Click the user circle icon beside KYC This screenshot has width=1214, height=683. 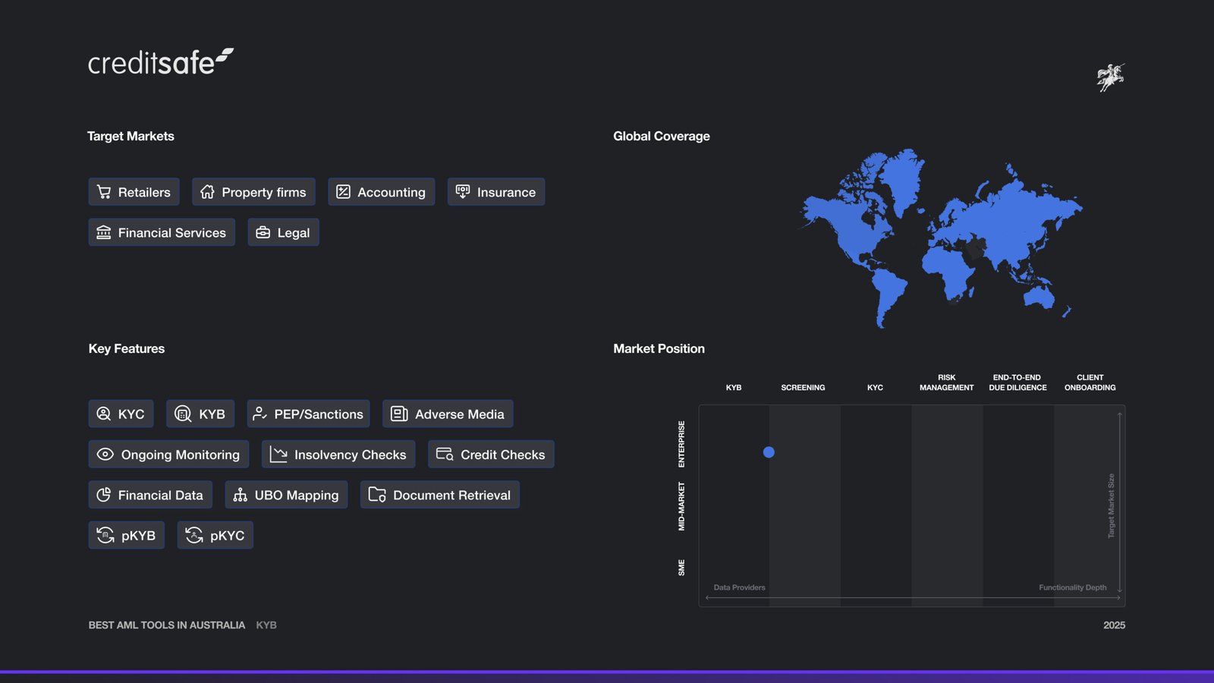click(x=104, y=414)
